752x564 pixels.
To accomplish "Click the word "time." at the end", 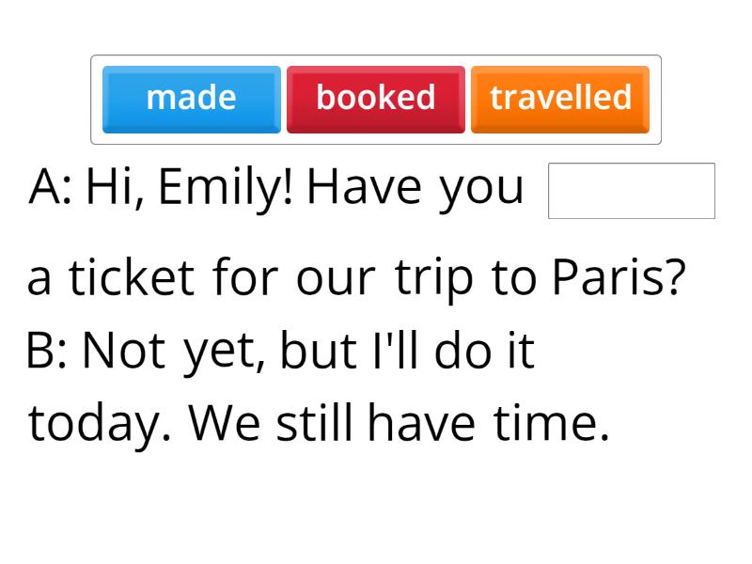I will tap(552, 425).
